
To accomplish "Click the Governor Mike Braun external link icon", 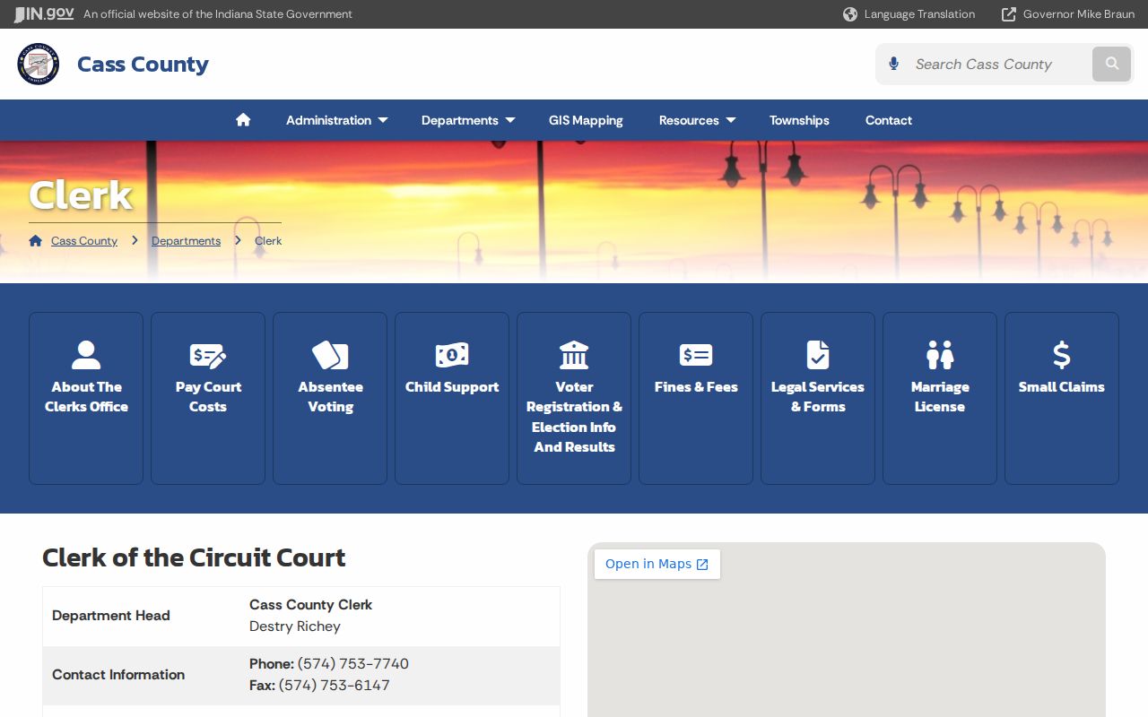I will coord(1009,14).
